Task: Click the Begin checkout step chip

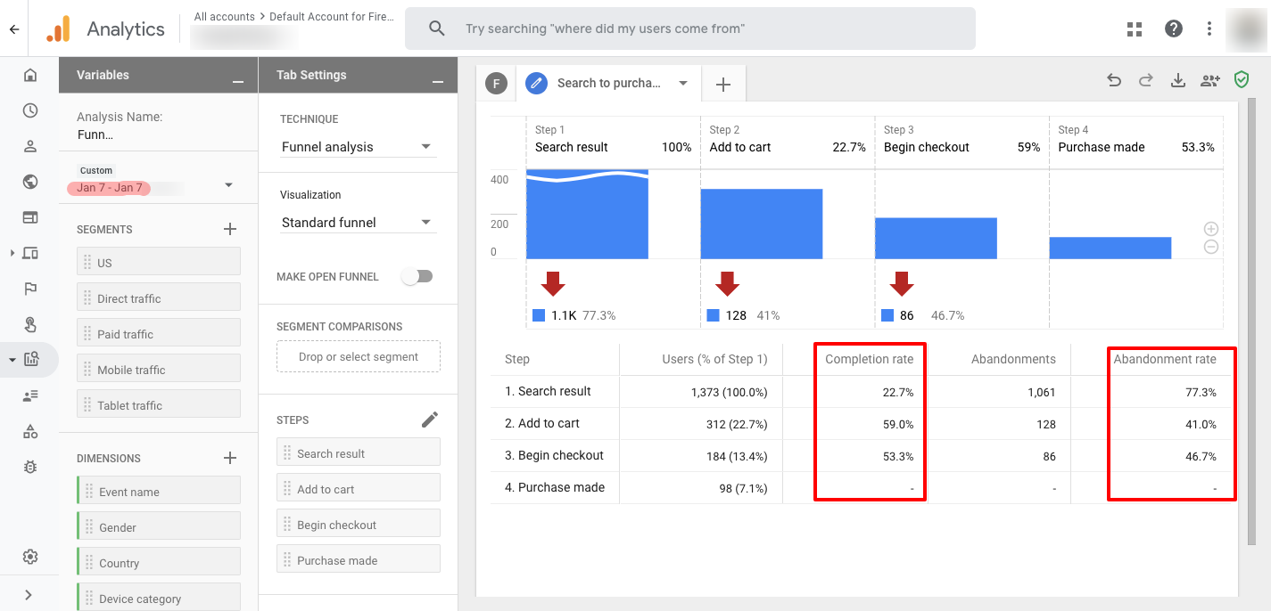Action: point(358,525)
